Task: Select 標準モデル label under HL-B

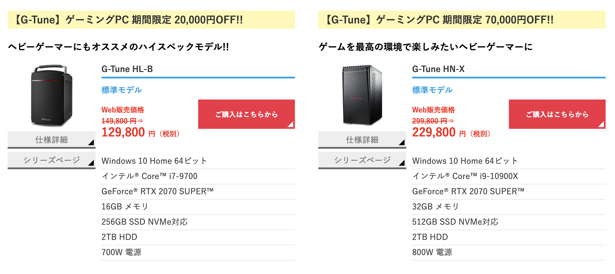Action: click(122, 90)
